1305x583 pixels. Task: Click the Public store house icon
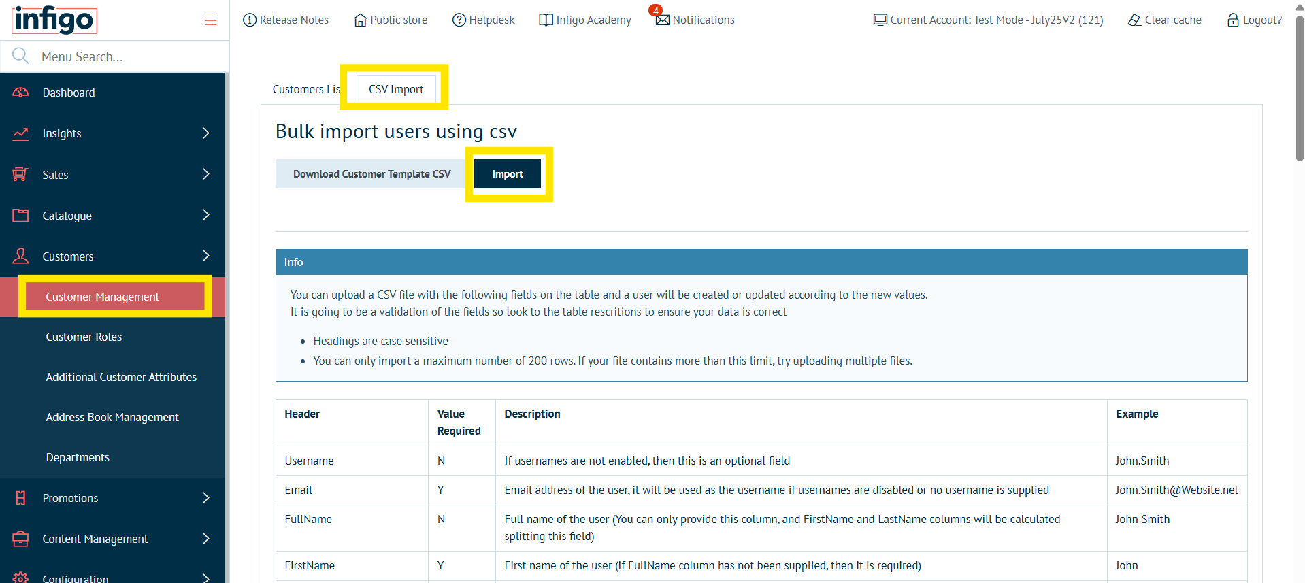tap(361, 20)
